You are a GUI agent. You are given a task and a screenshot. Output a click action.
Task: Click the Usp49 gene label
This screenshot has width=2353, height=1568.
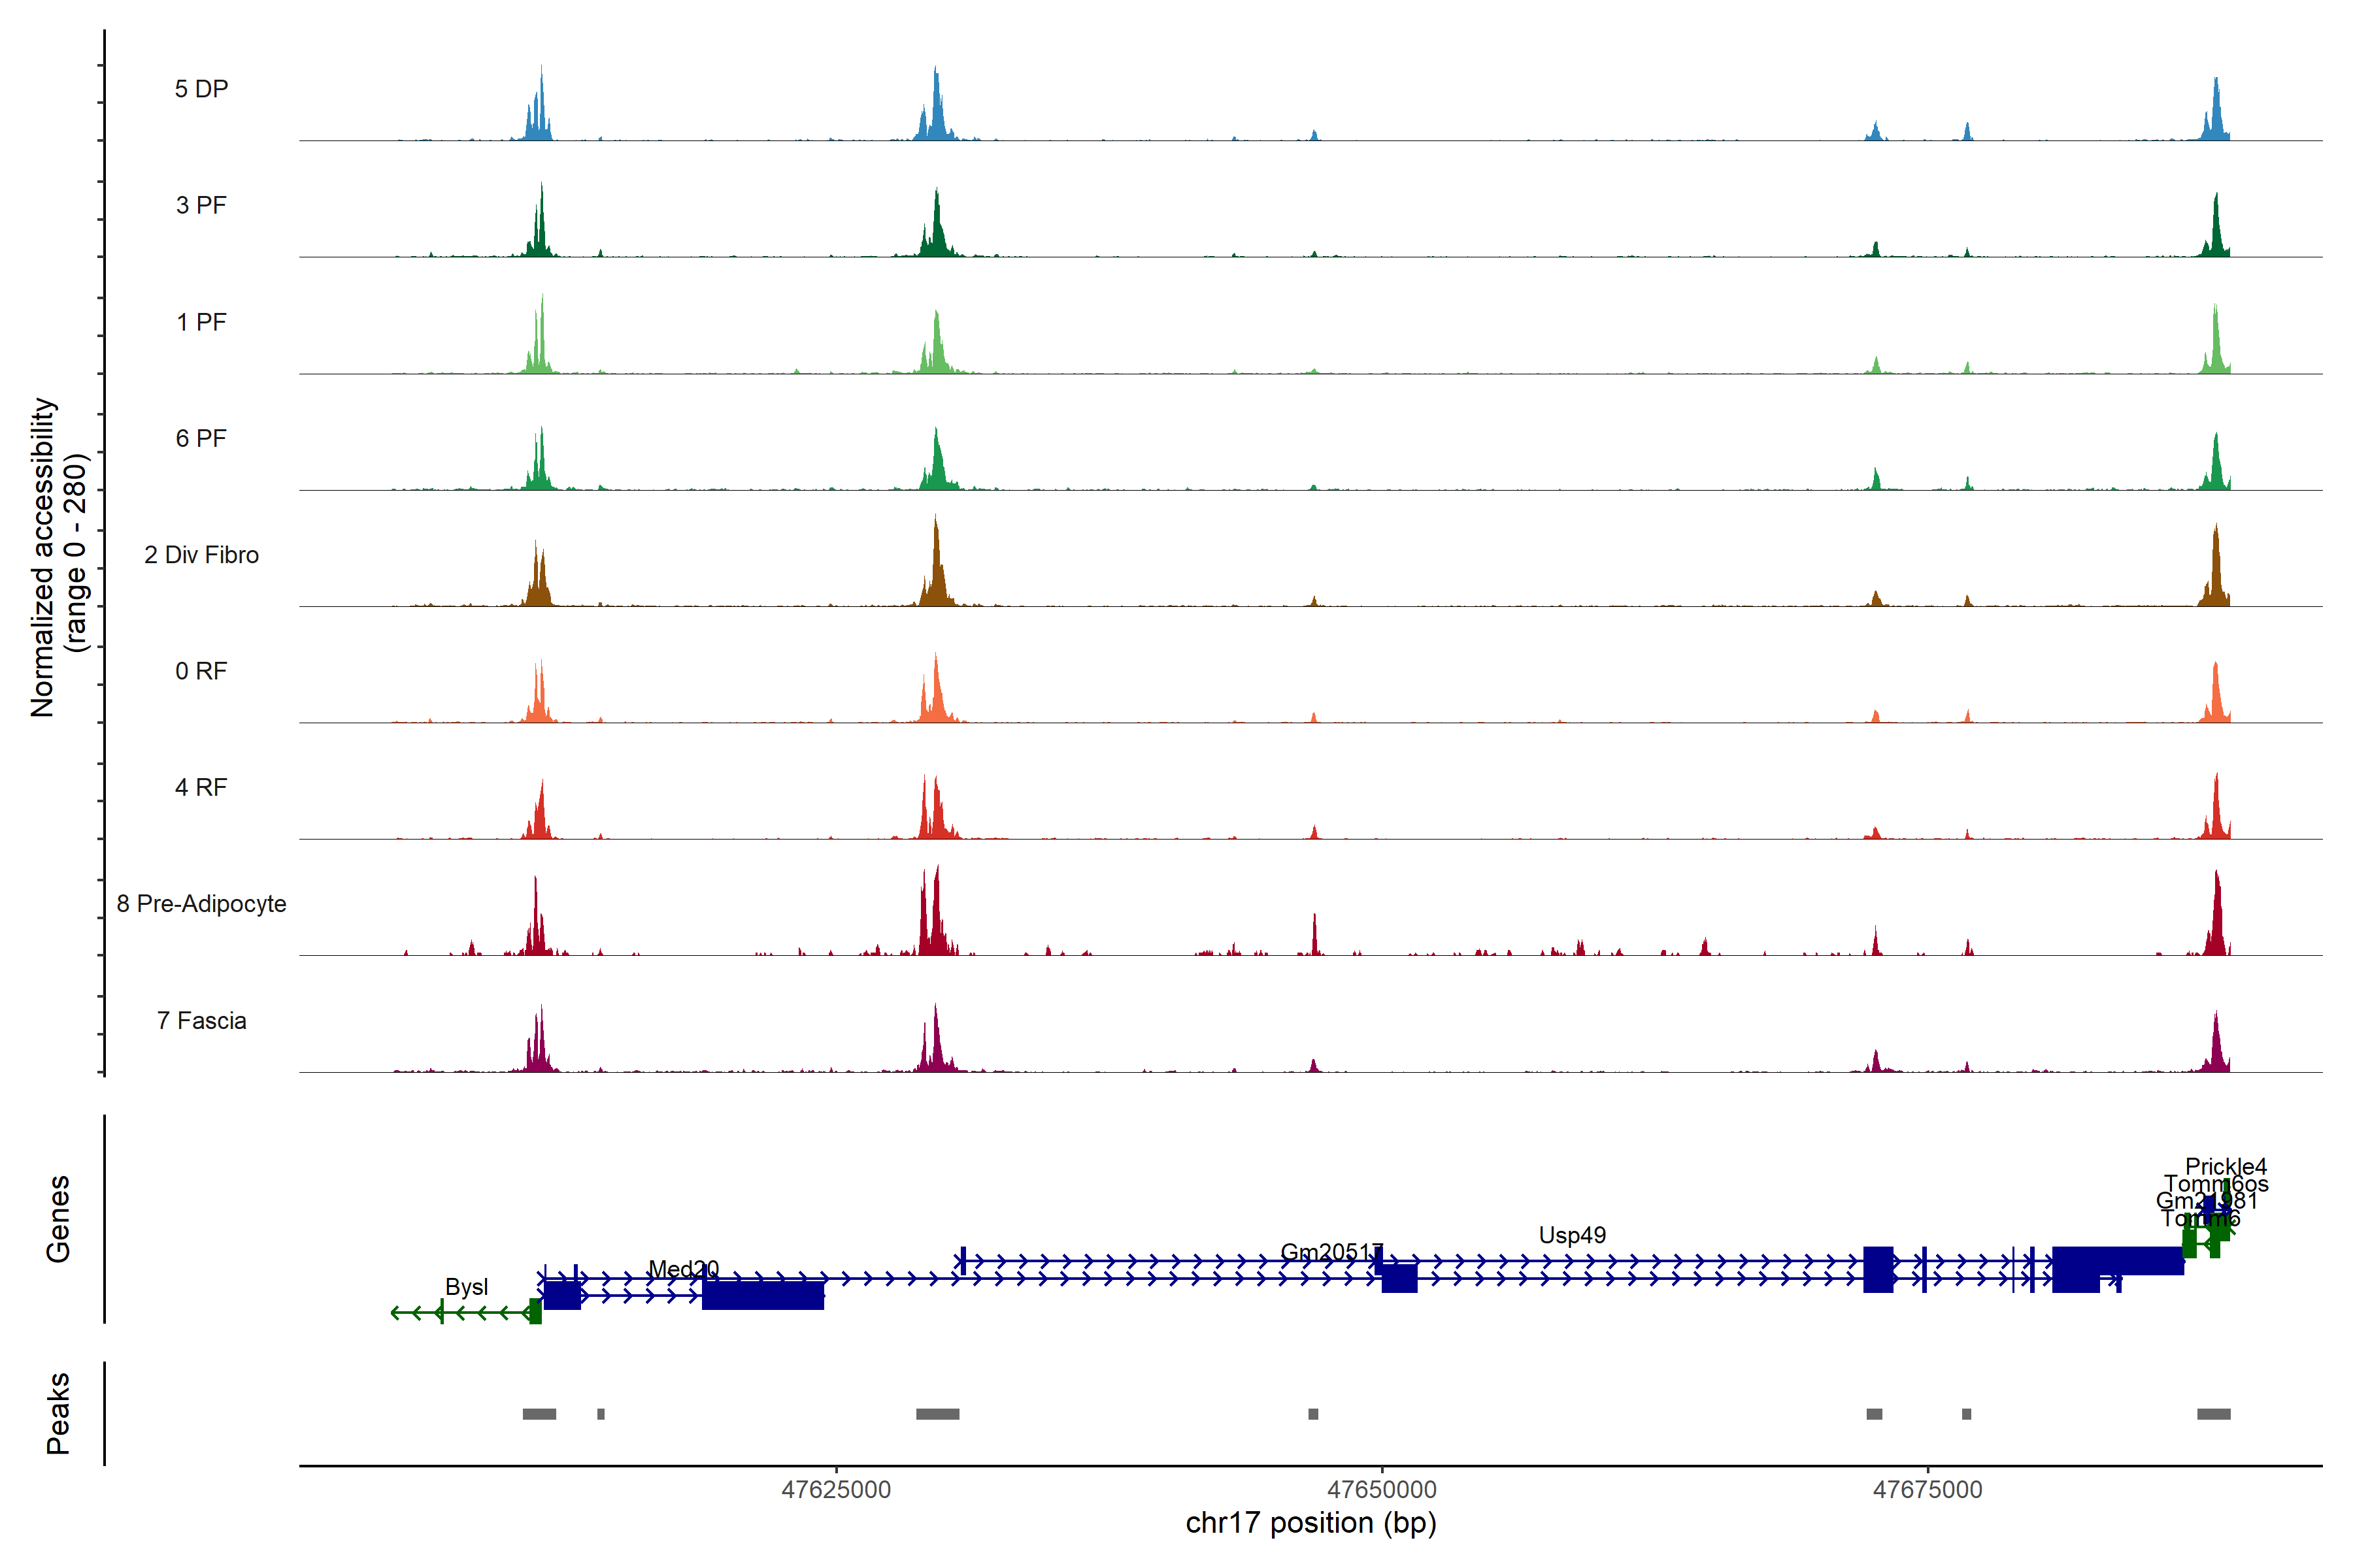point(1572,1234)
